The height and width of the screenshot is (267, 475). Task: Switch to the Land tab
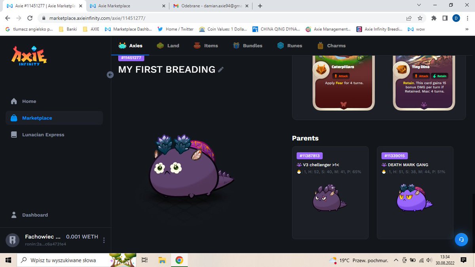168,45
